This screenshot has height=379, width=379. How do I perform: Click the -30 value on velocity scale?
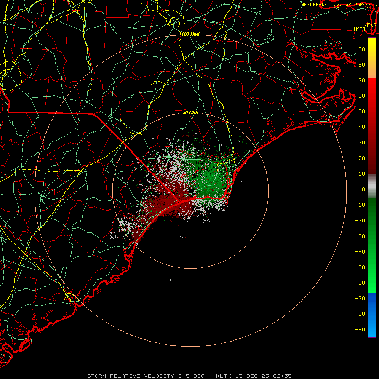pyautogui.click(x=360, y=236)
